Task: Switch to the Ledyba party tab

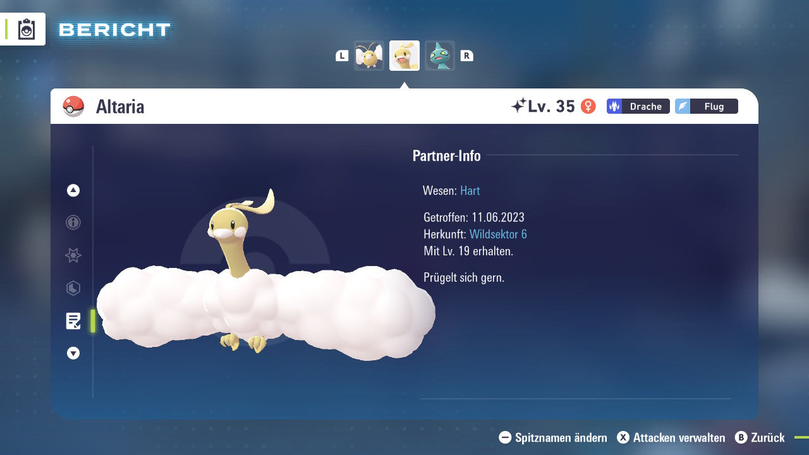Action: click(368, 55)
